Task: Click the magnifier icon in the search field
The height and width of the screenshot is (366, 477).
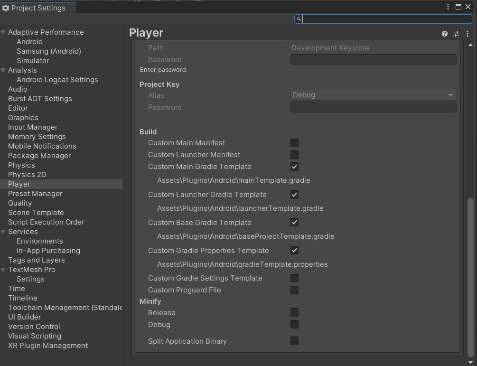Action: (299, 19)
